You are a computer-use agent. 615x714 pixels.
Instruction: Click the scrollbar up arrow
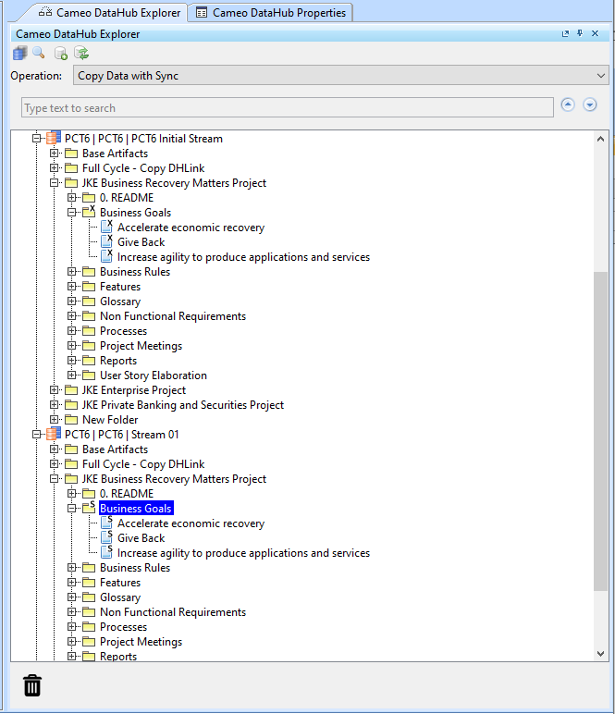(x=600, y=140)
